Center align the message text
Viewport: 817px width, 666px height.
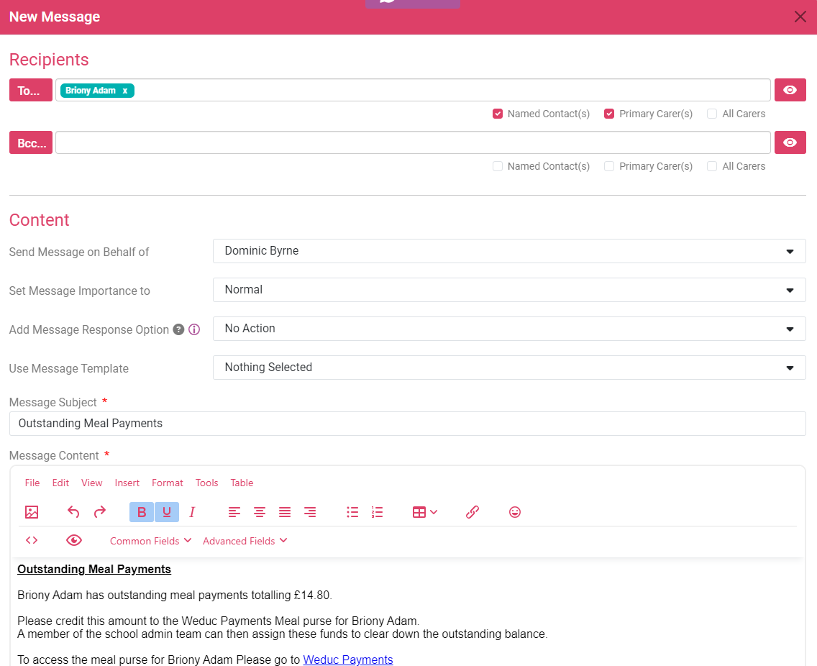pyautogui.click(x=260, y=512)
